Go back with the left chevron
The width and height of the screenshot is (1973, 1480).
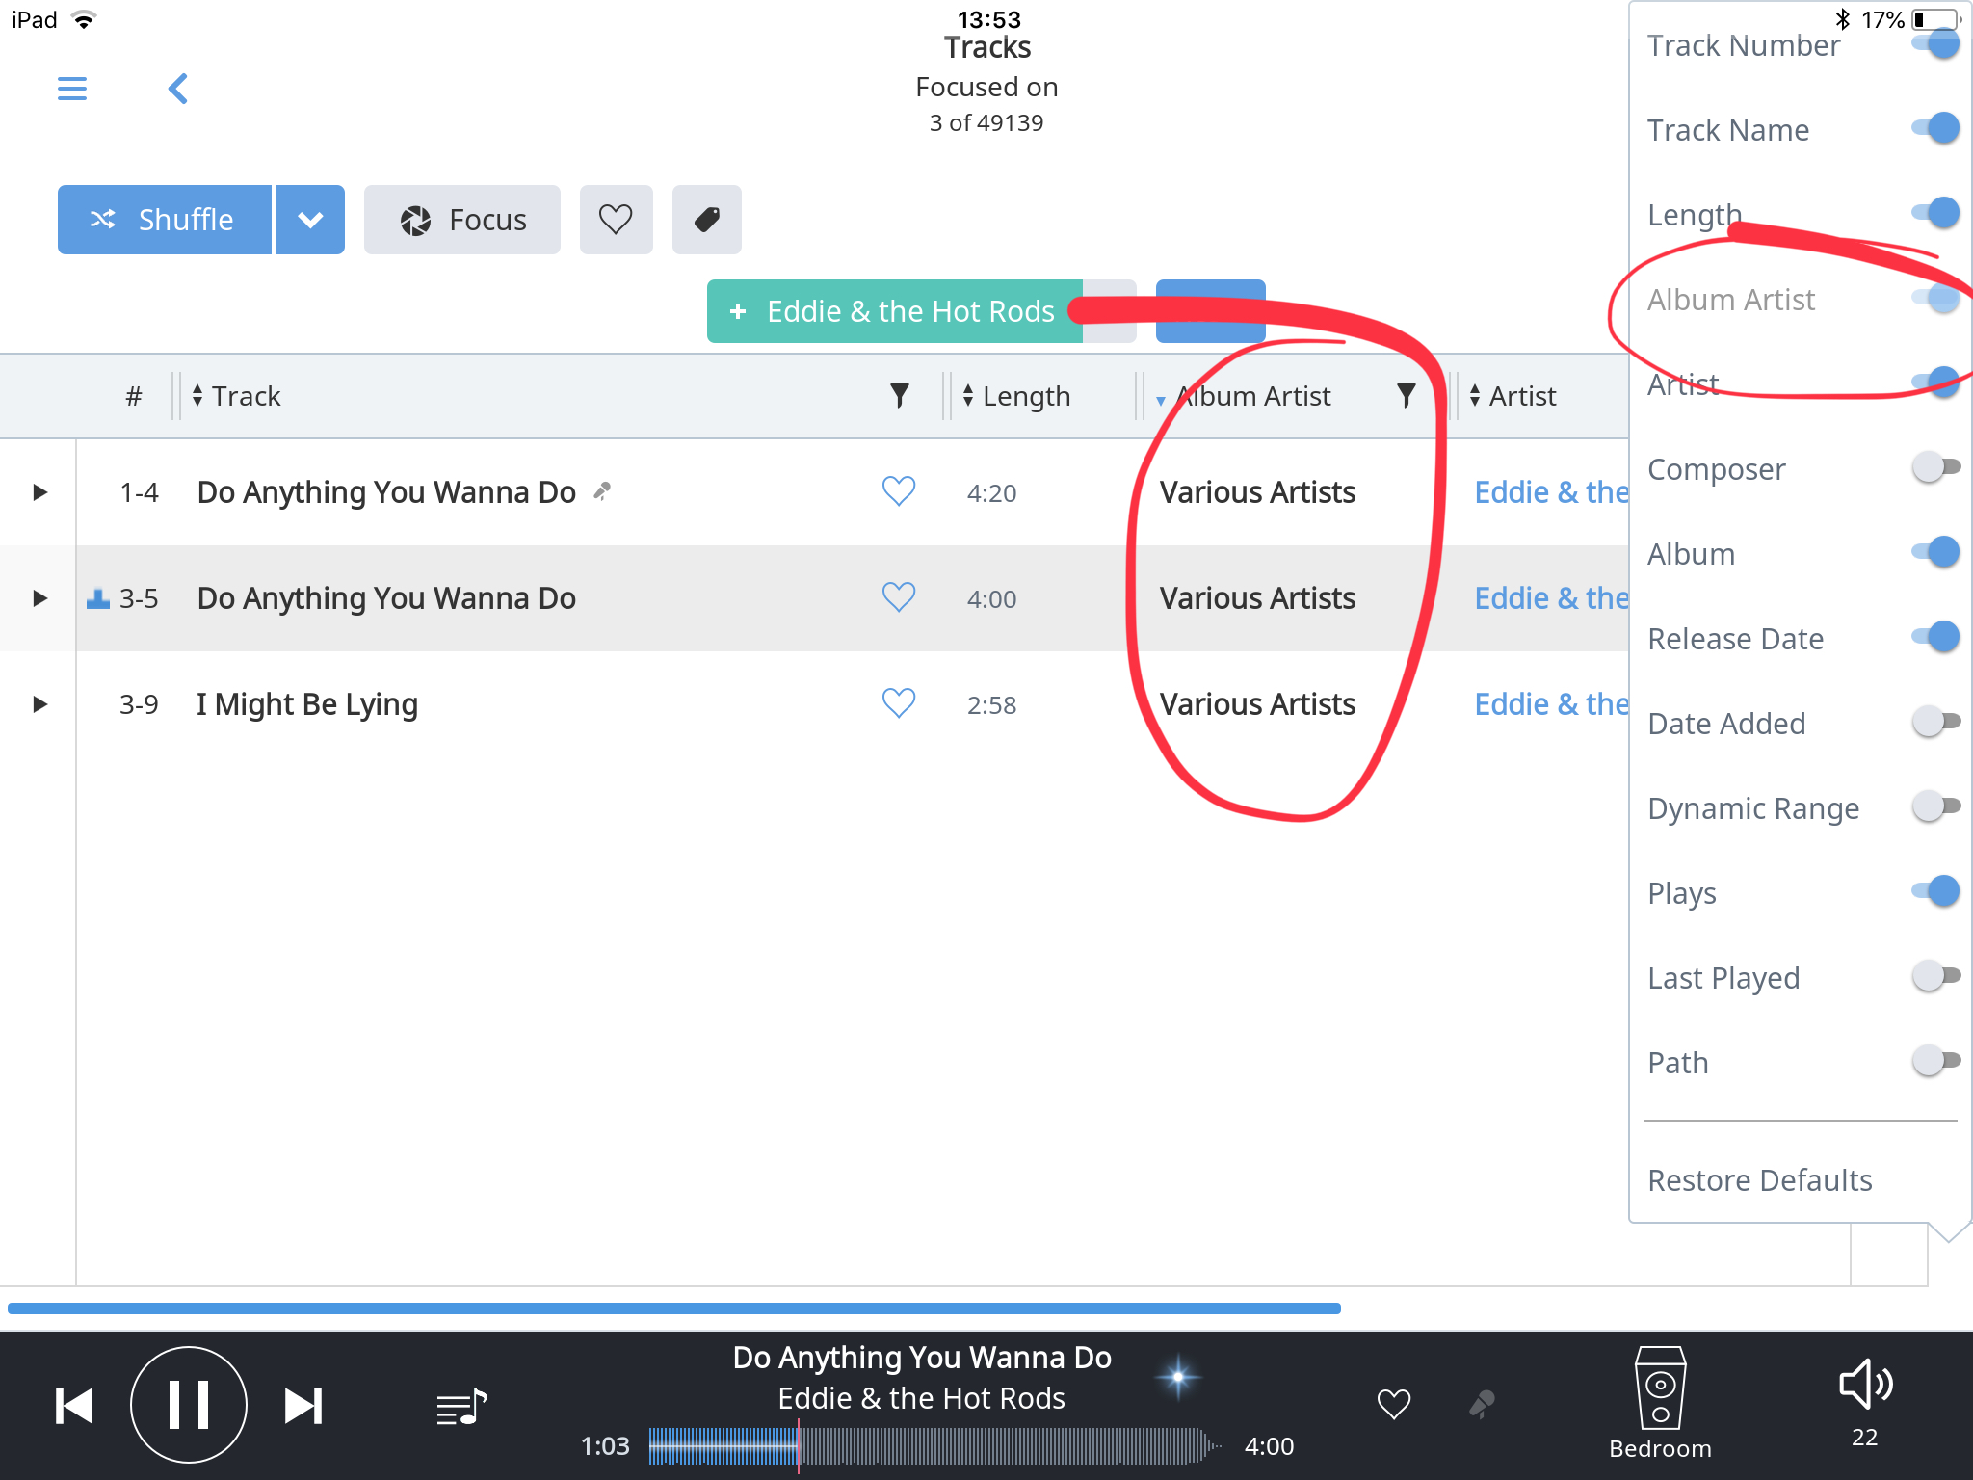coord(178,89)
